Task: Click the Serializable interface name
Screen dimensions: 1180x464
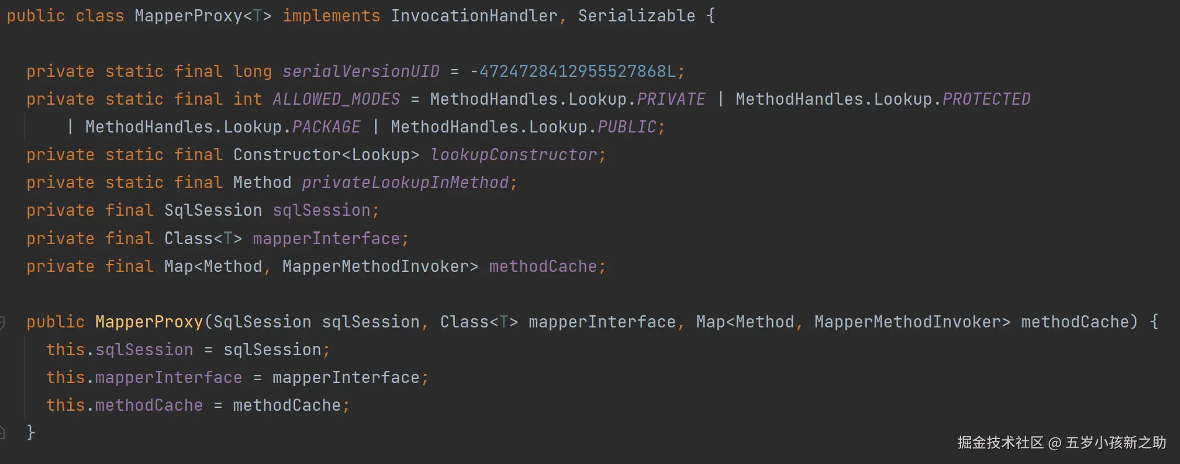Action: point(636,16)
